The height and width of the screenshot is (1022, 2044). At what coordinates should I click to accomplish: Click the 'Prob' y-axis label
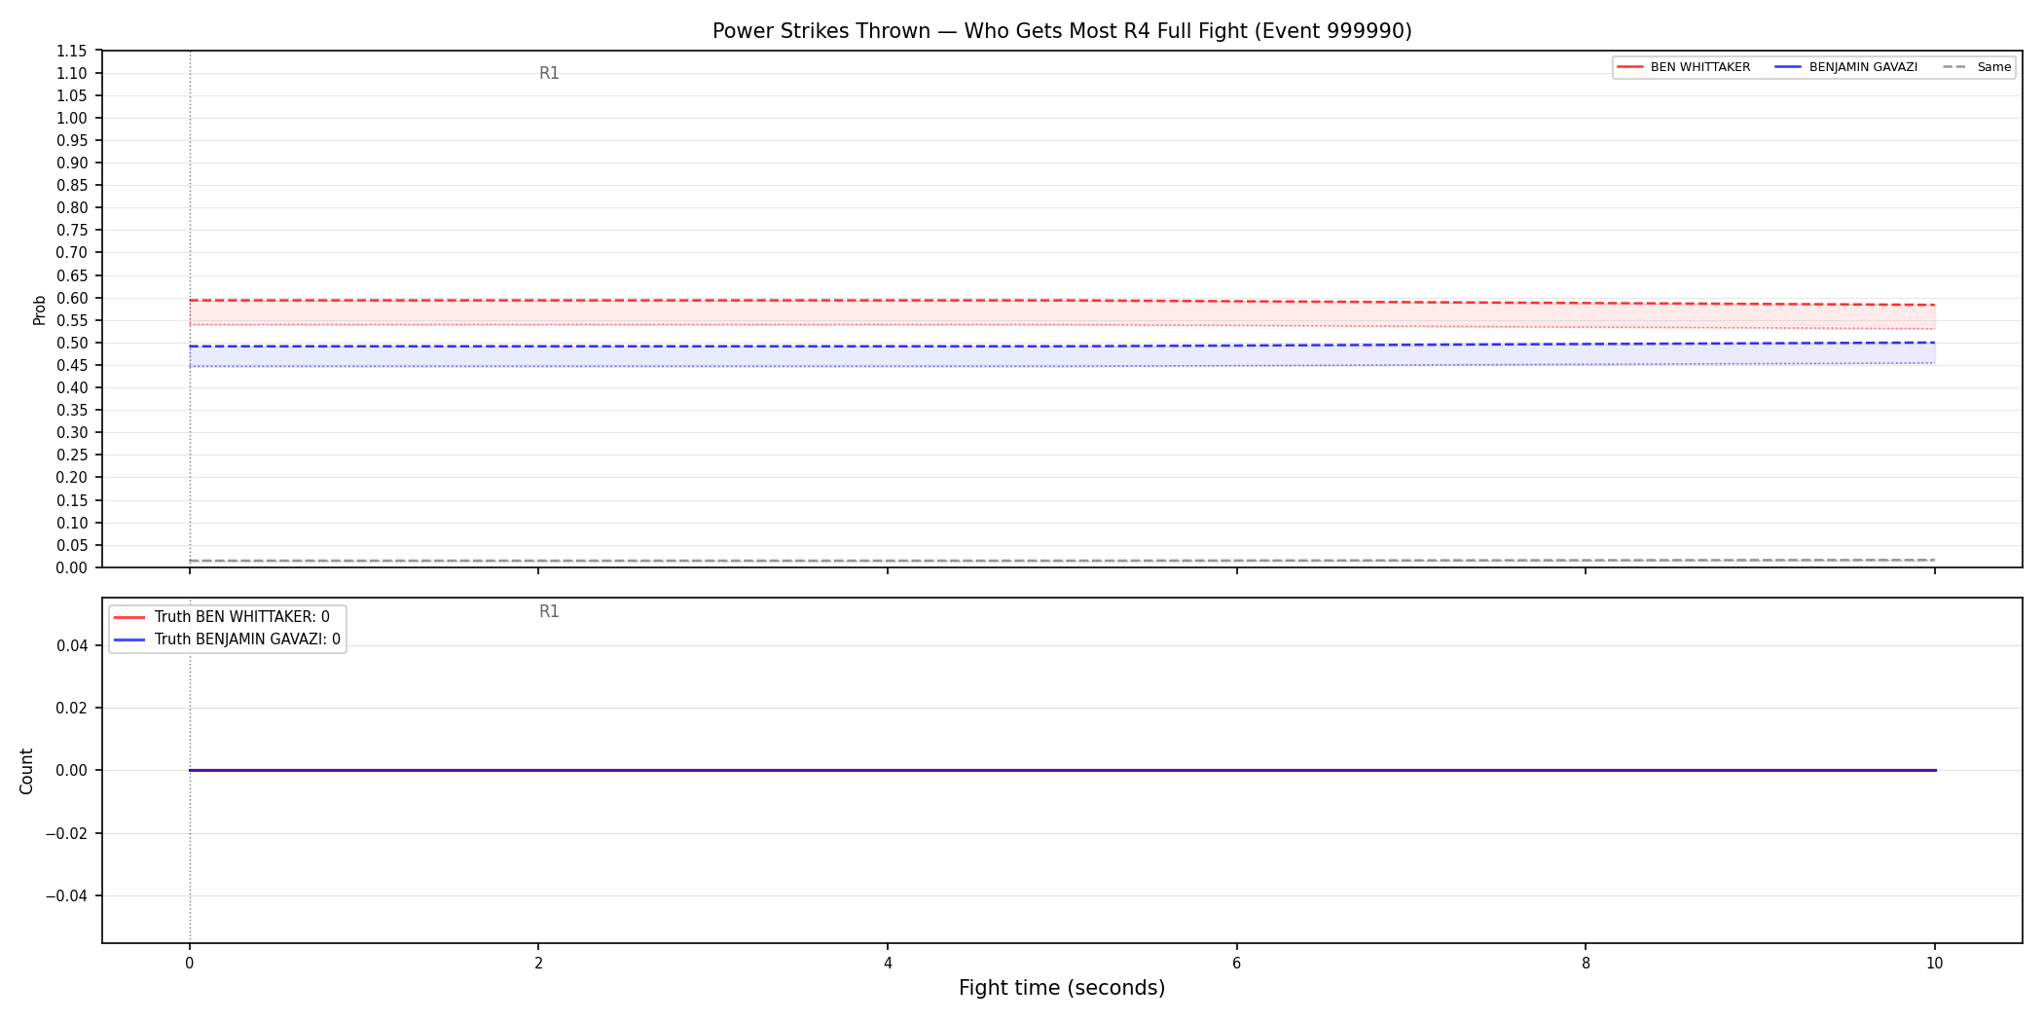click(40, 310)
